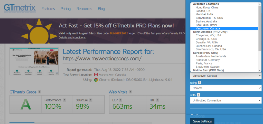Click help icon next to GTmetrix Grade

[x=39, y=92]
